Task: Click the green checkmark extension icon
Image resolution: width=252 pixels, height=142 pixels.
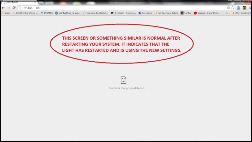Action: [x=245, y=8]
